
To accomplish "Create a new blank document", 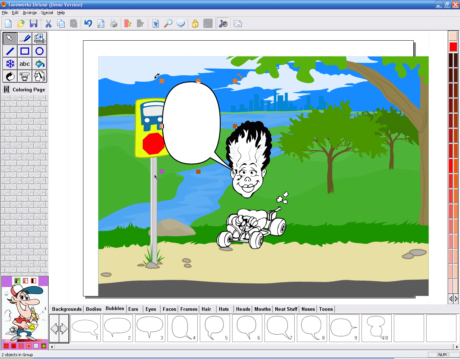I will coord(8,24).
